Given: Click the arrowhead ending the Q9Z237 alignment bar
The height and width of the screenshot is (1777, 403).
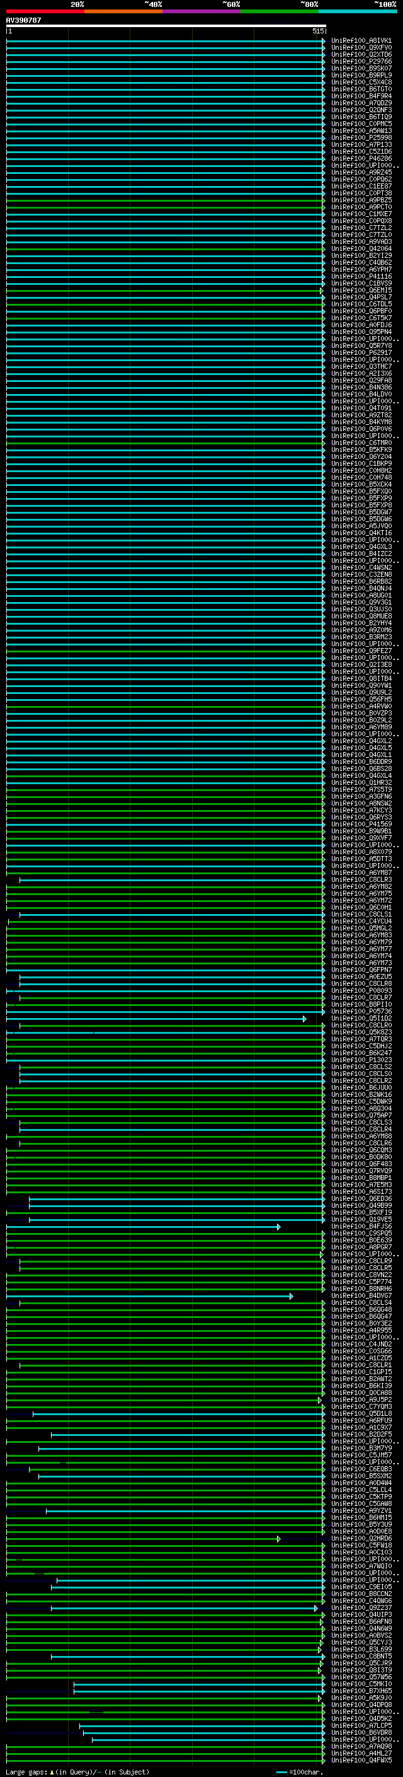Looking at the screenshot, I should click(x=316, y=1608).
